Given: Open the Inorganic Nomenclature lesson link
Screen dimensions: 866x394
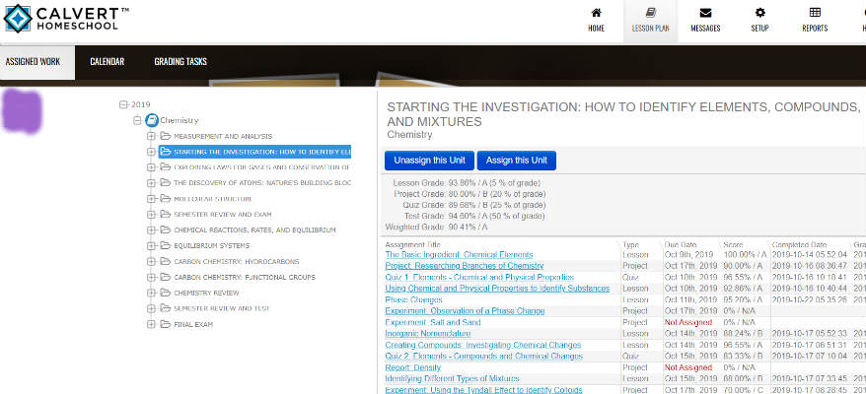Looking at the screenshot, I should click(429, 334).
